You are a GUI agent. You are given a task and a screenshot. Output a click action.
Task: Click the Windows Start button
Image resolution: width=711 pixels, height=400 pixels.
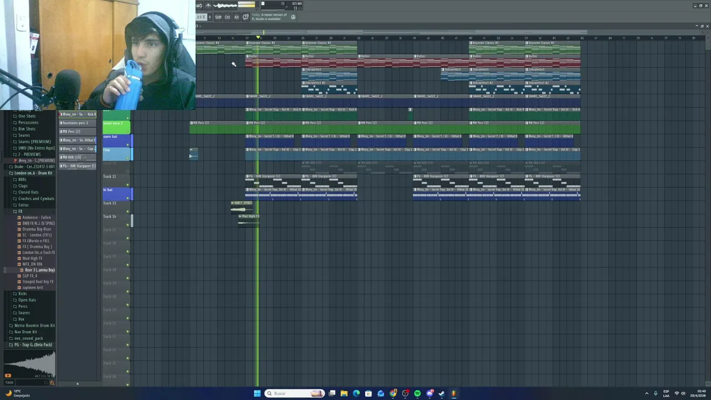[x=257, y=393]
